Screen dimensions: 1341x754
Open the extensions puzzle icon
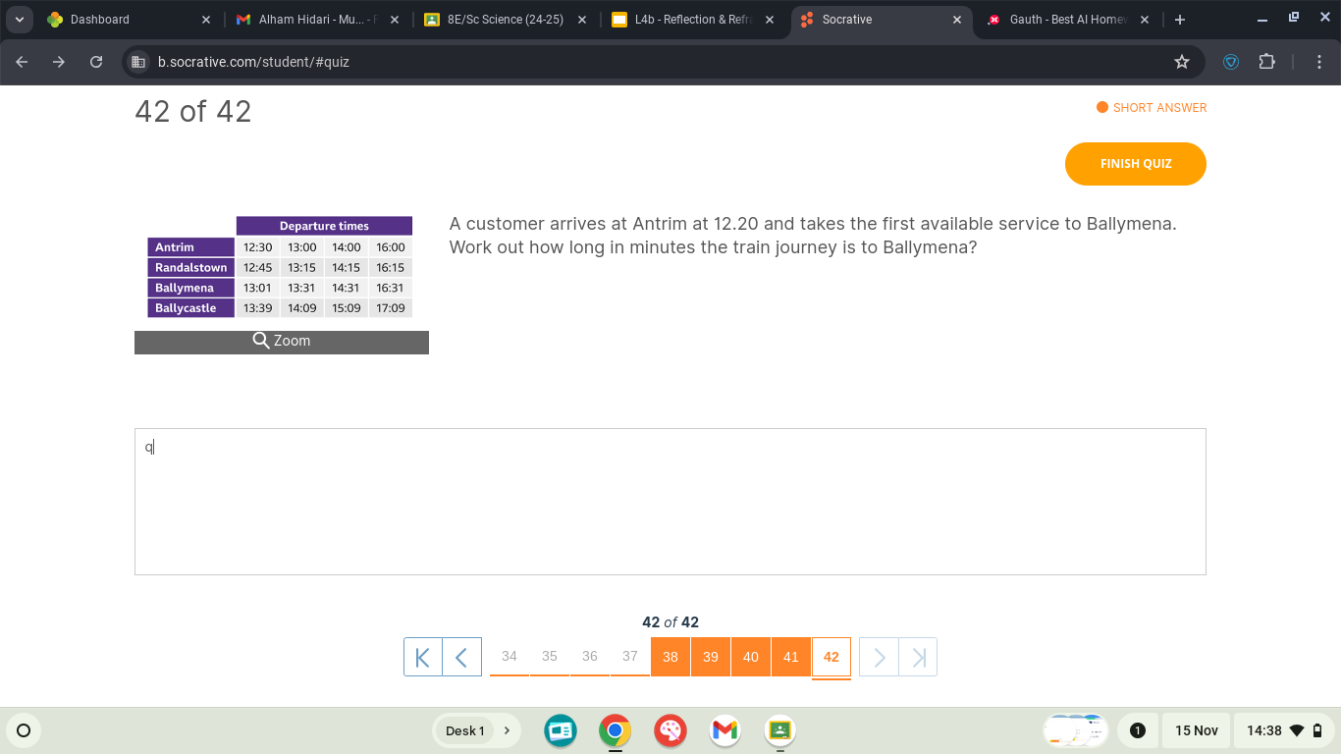tap(1267, 62)
